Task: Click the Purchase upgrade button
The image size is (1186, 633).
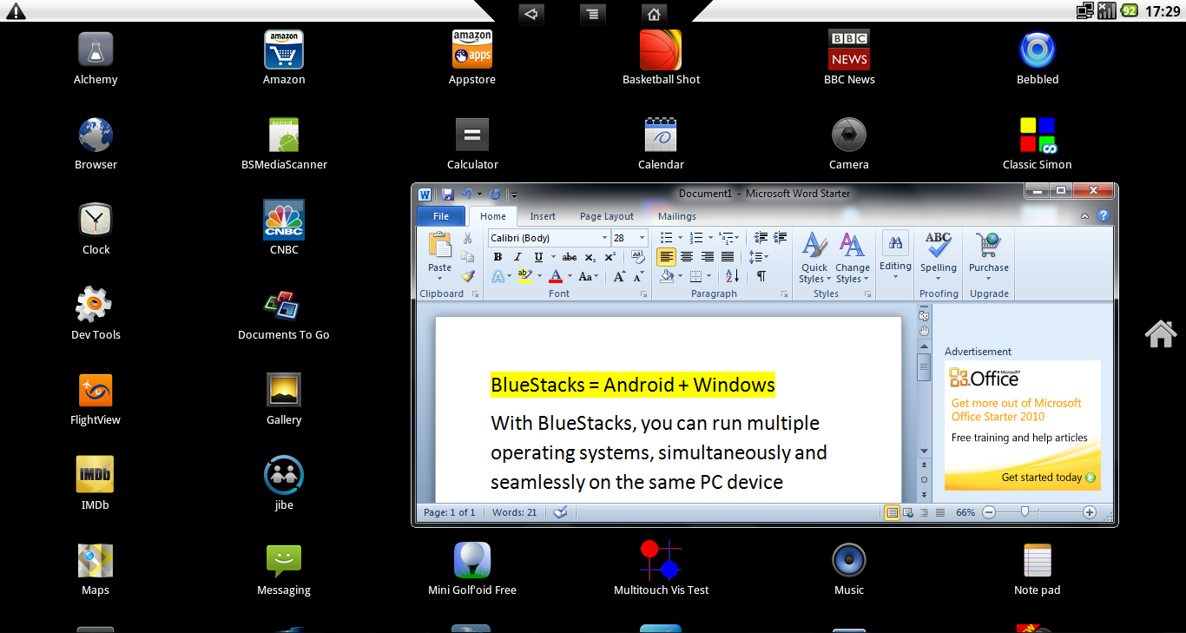Action: 989,257
